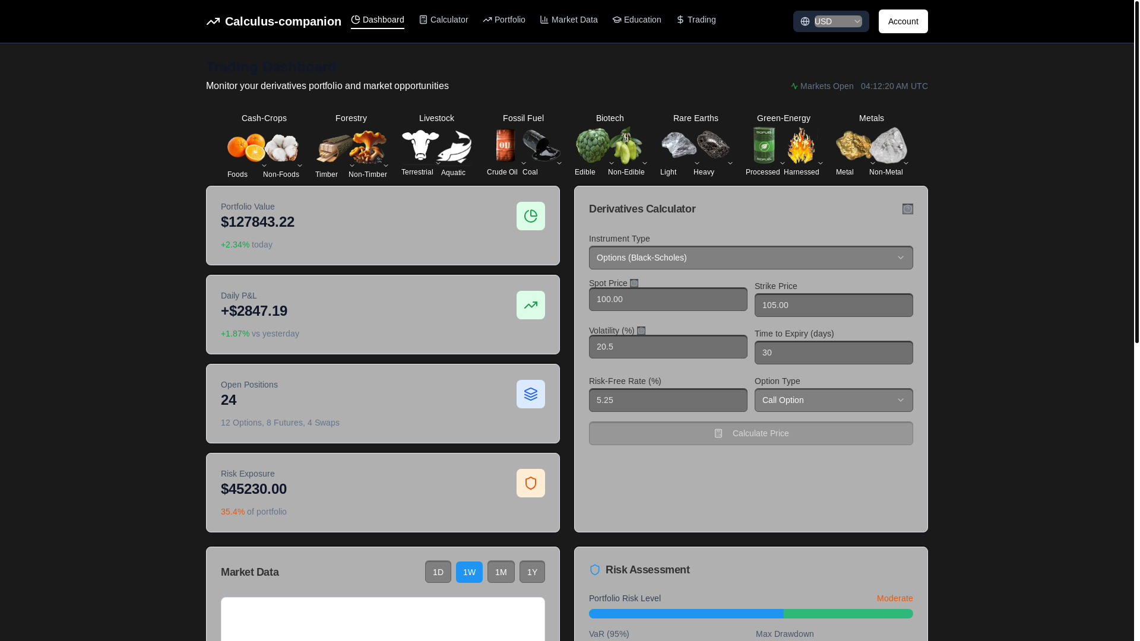Click the Volatility input field

pyautogui.click(x=668, y=347)
